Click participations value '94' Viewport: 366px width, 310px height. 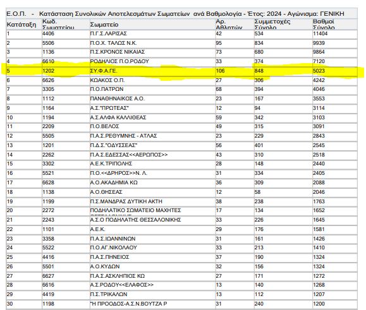257,108
